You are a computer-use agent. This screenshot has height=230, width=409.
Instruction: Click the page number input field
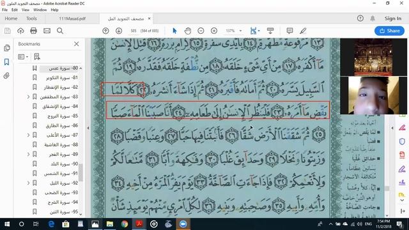pyautogui.click(x=134, y=31)
